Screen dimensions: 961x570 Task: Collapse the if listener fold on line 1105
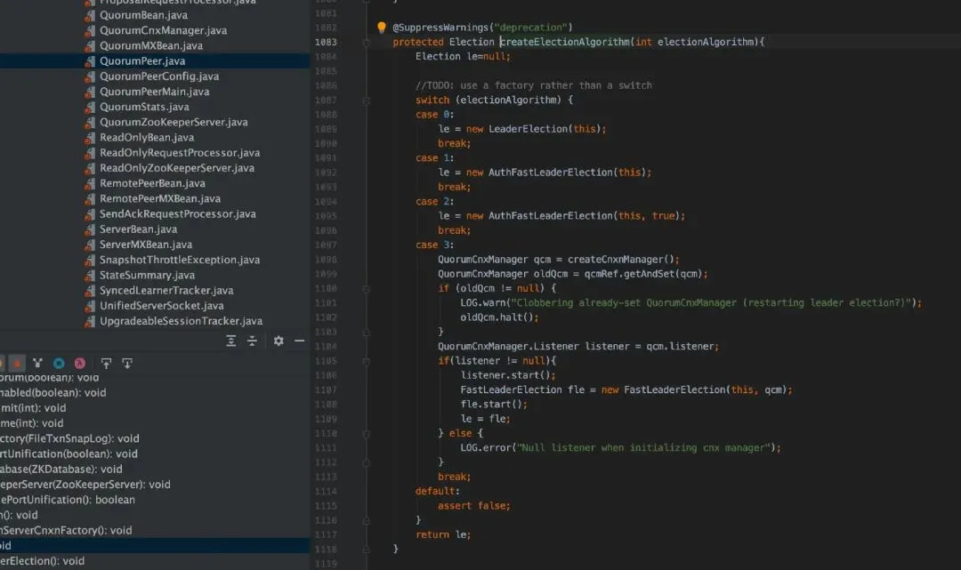point(366,361)
